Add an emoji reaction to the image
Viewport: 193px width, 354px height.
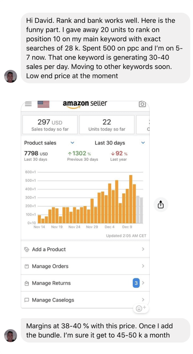[x=141, y=308]
